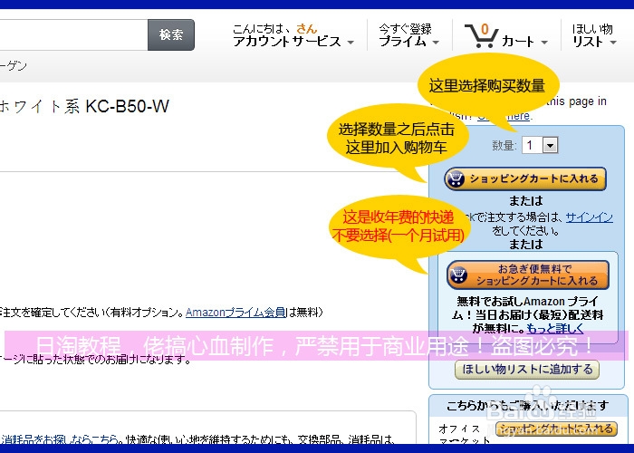Click the shopping cart icon in header
Viewport: 634px width, 453px height.
[x=481, y=35]
